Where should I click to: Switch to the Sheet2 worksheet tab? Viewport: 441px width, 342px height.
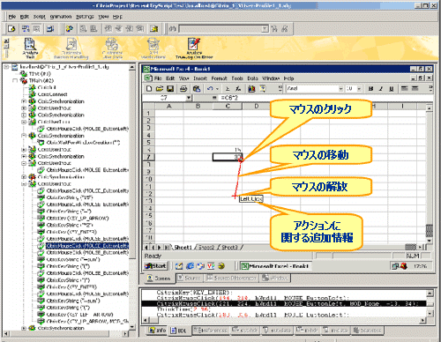pyautogui.click(x=206, y=248)
